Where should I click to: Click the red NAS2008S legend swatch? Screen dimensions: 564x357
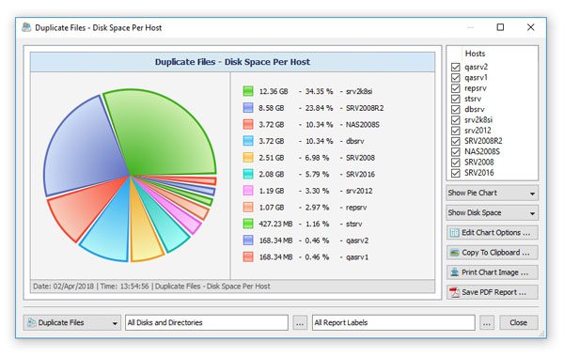tap(248, 124)
